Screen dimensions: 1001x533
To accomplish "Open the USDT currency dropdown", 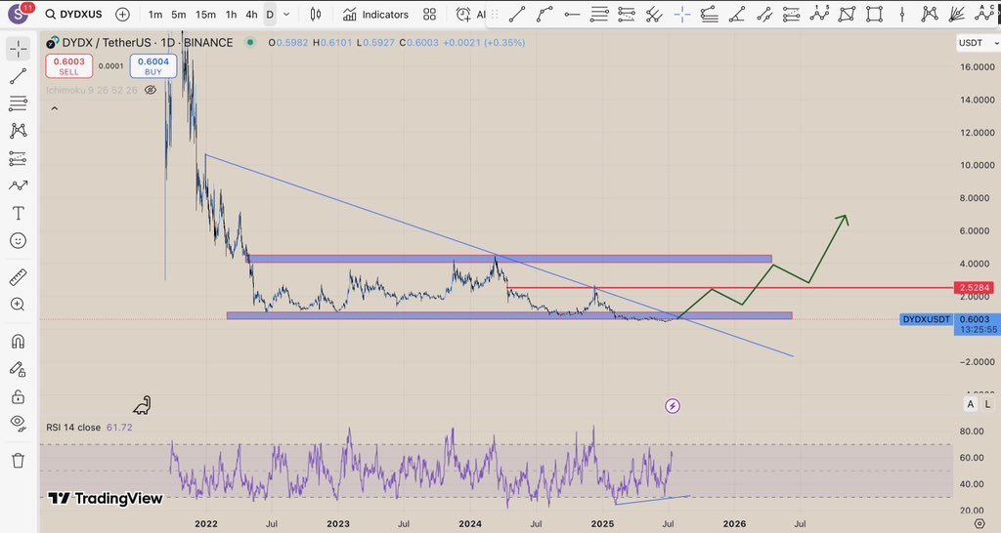I will 975,43.
